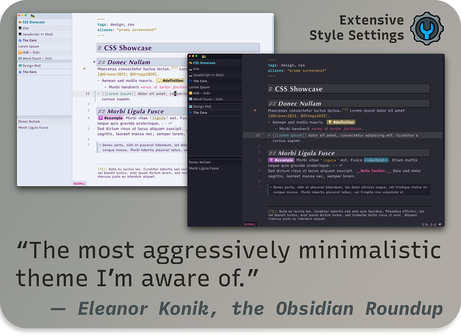
Task: Select the Vim note icon in the sidebar
Action: point(20,28)
